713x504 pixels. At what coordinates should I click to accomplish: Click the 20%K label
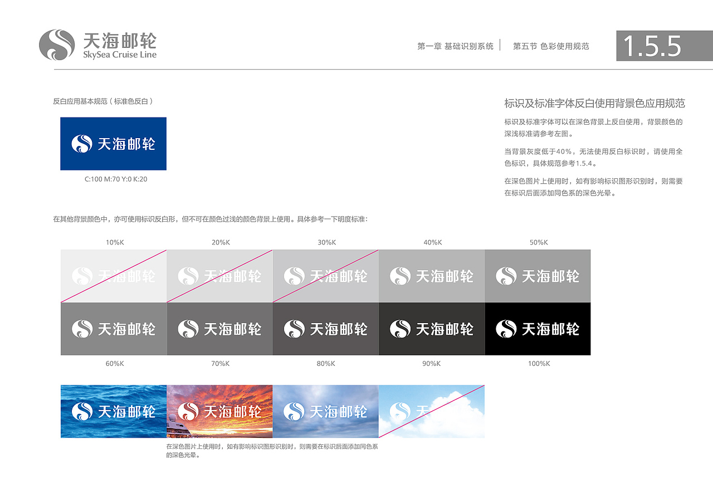[221, 242]
